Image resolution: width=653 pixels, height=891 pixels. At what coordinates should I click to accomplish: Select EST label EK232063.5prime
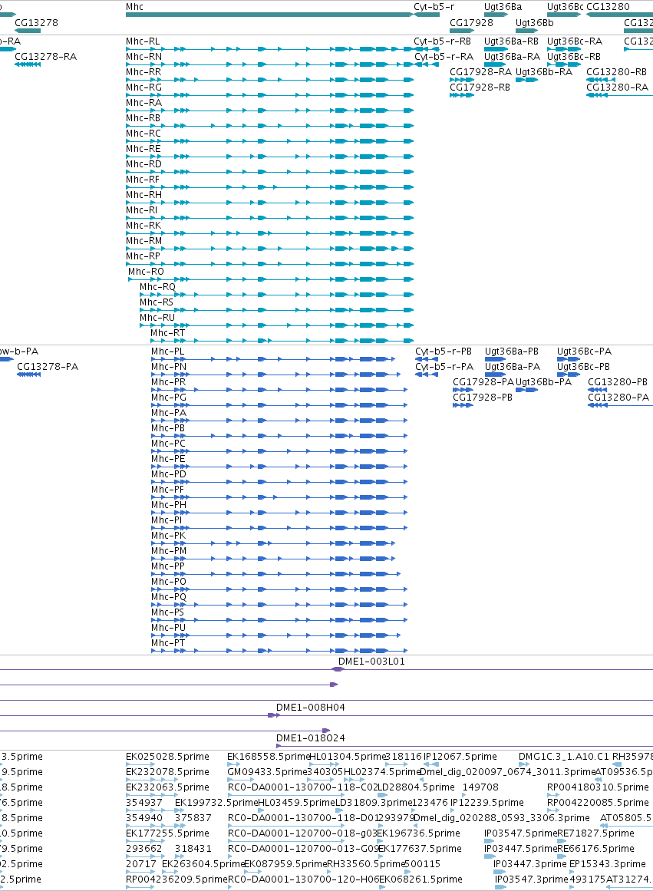click(x=167, y=787)
